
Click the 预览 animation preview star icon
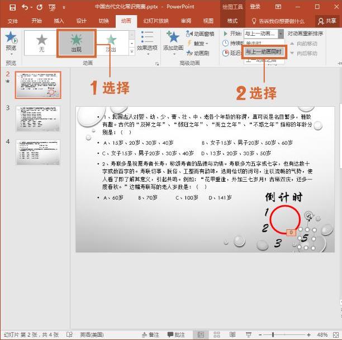[x=11, y=37]
